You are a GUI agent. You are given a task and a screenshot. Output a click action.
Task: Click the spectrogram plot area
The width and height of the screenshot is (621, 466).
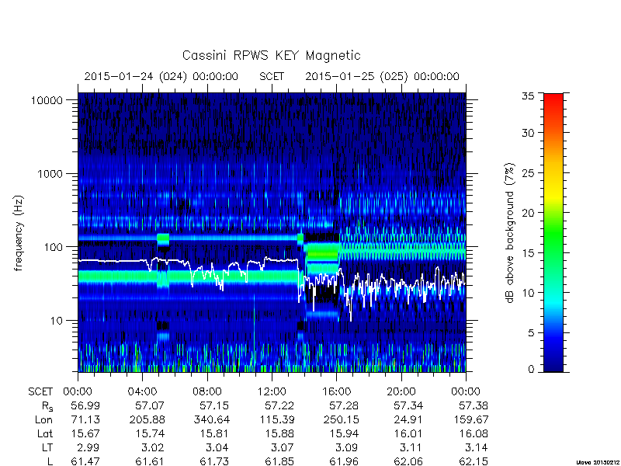pyautogui.click(x=272, y=232)
